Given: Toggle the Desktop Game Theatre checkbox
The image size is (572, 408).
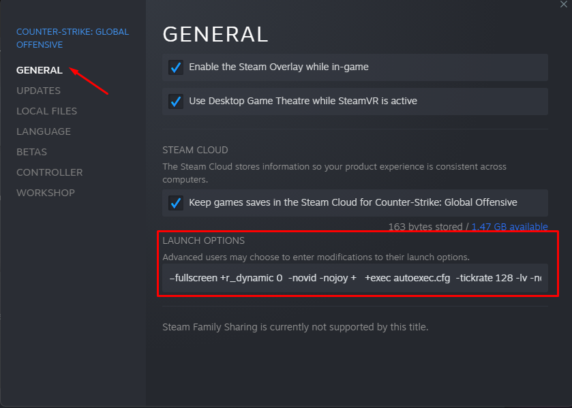Looking at the screenshot, I should pos(176,101).
